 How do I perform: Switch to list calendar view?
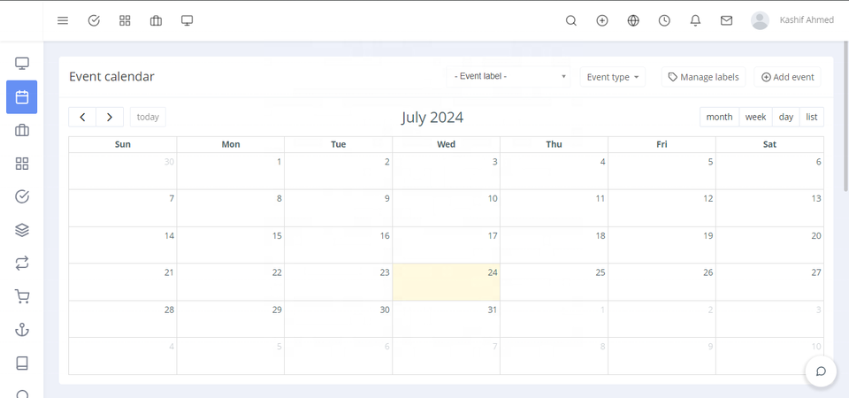[811, 117]
